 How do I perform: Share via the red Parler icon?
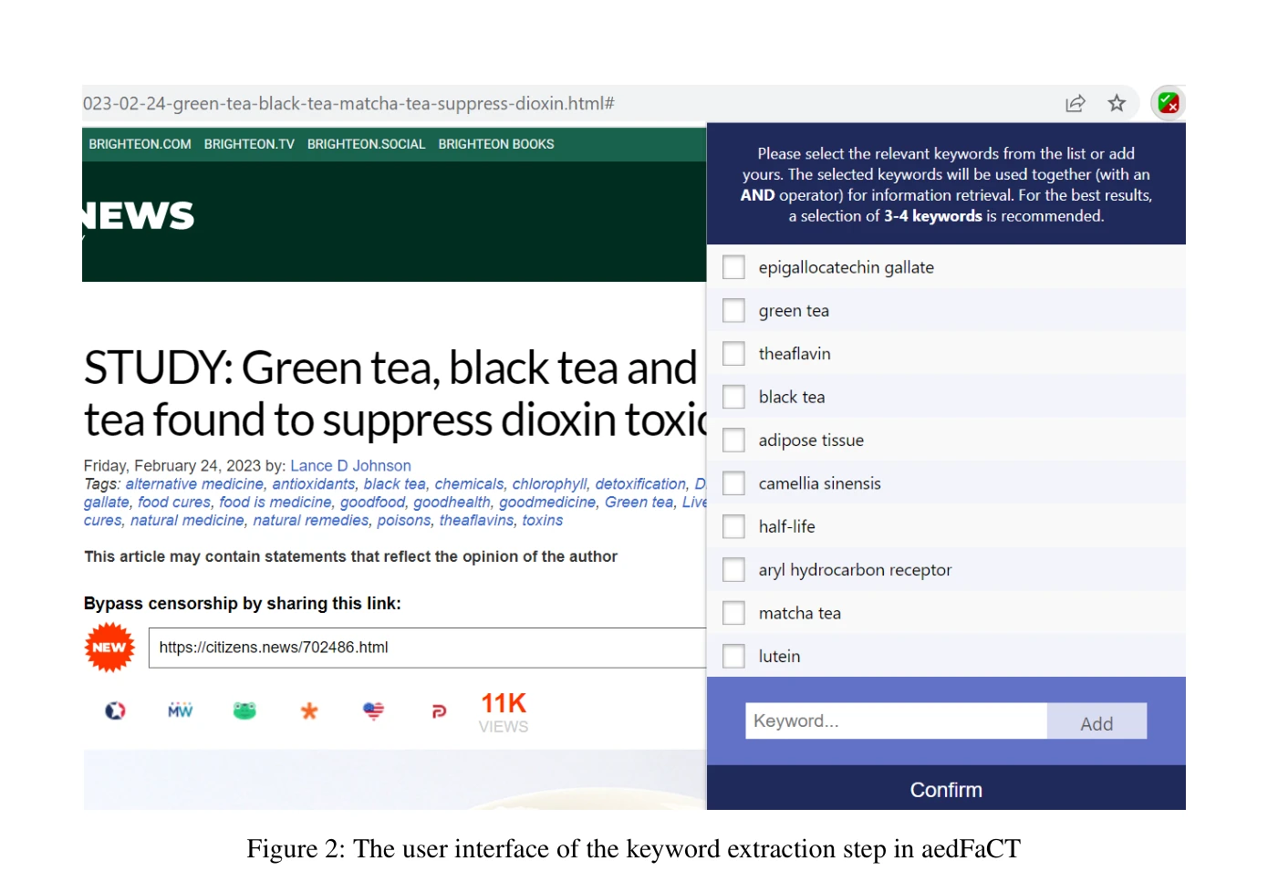pyautogui.click(x=439, y=711)
